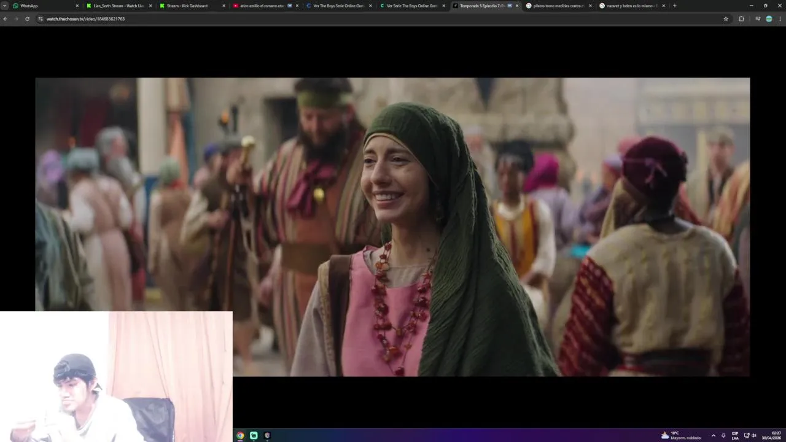Close the 'atico emilio el romano' tab
The image size is (786, 442).
point(297,6)
